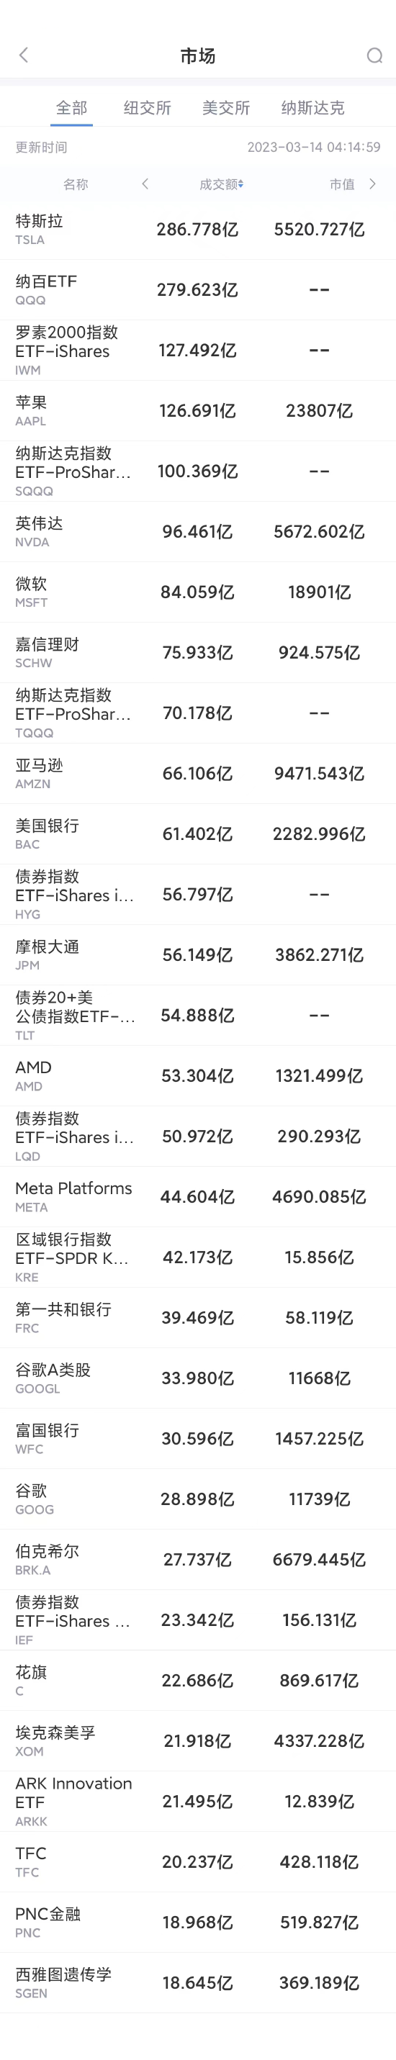Open 纳百ETF QQQ row

pyautogui.click(x=197, y=290)
